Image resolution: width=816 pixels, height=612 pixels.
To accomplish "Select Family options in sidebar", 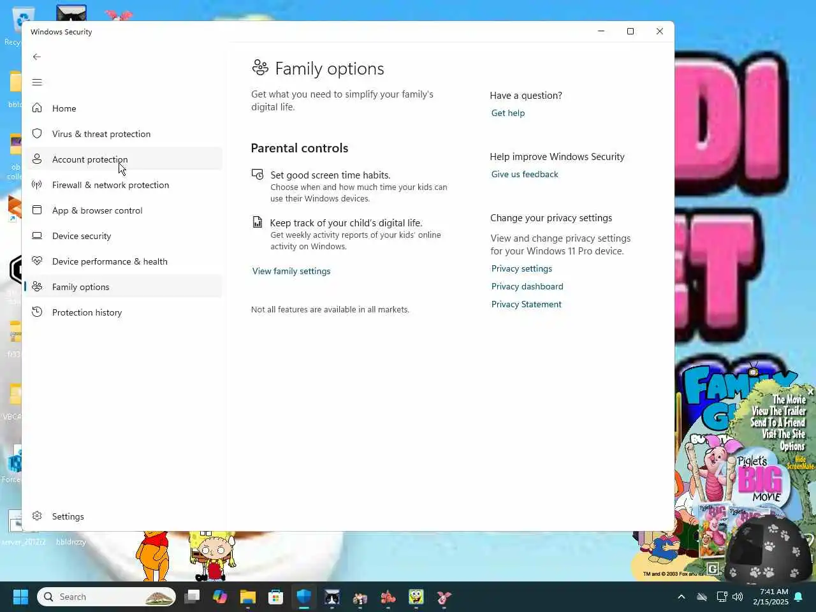I will [x=124, y=287].
